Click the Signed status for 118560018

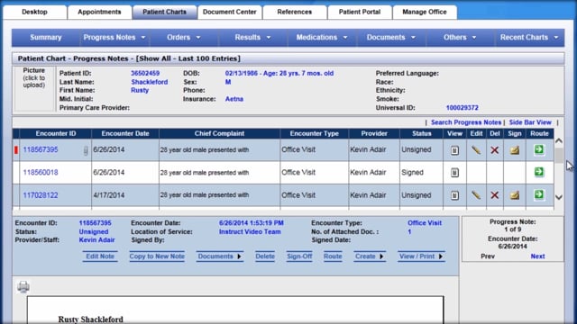pyautogui.click(x=413, y=172)
